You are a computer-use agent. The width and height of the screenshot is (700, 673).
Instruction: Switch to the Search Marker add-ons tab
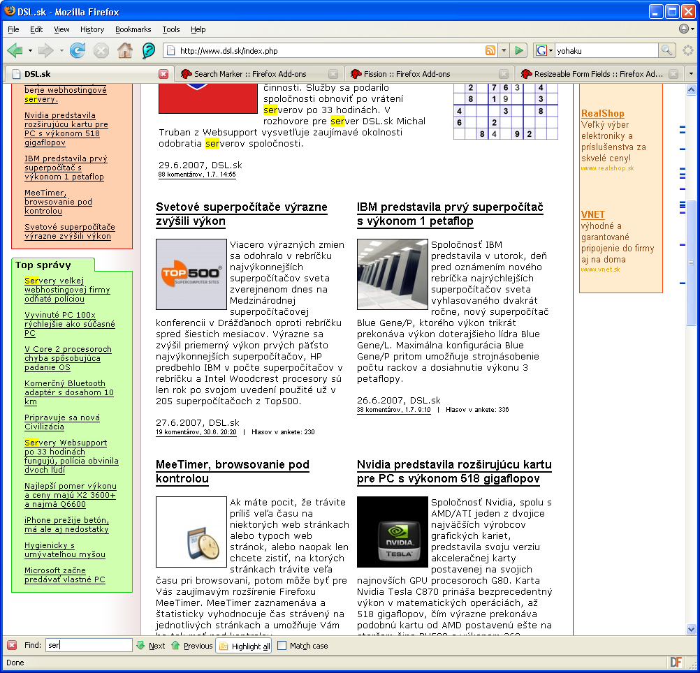(258, 74)
